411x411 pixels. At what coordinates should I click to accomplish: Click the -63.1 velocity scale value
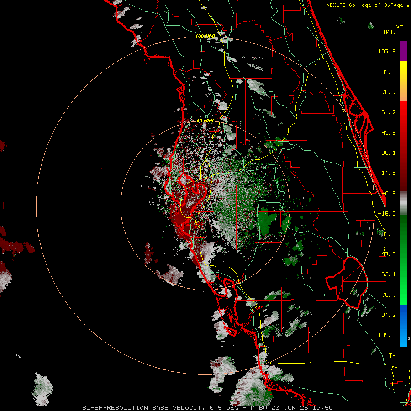pyautogui.click(x=387, y=274)
